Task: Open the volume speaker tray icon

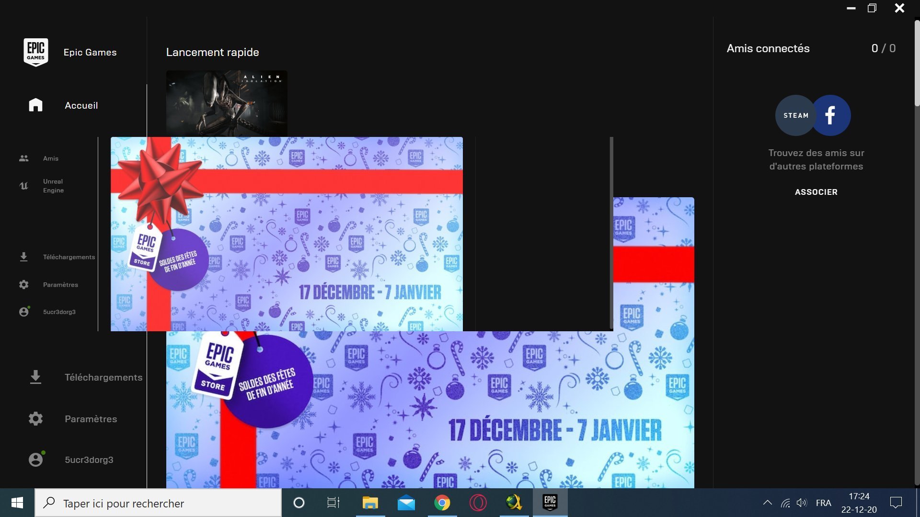Action: [x=802, y=503]
